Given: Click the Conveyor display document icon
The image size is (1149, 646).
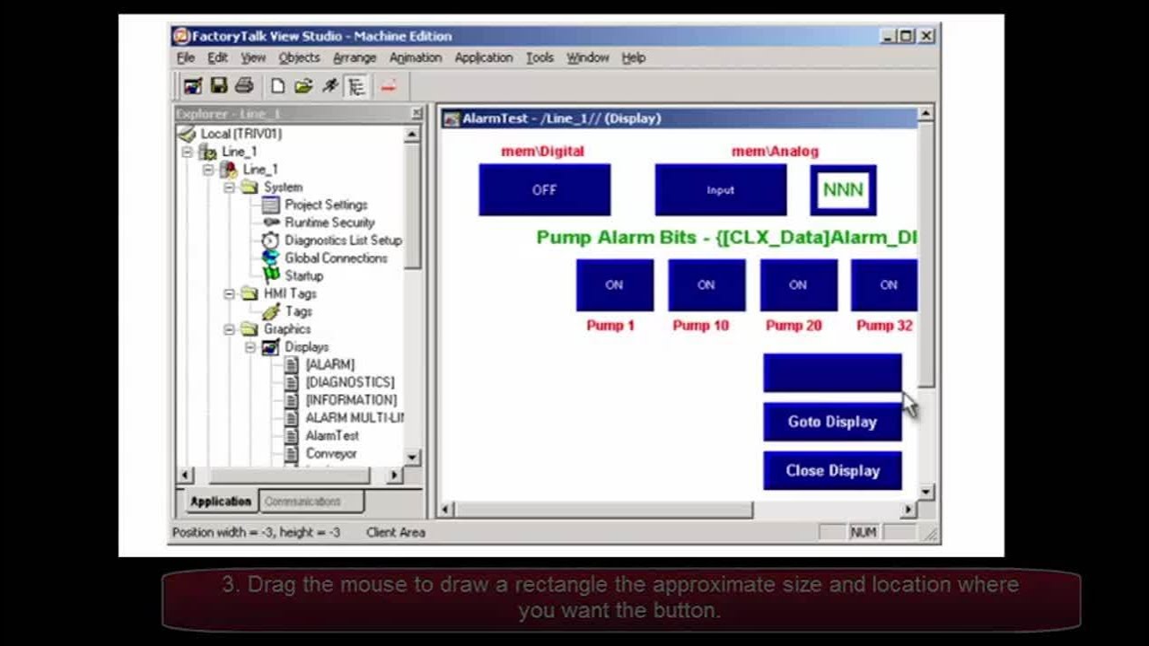Looking at the screenshot, I should tap(291, 453).
